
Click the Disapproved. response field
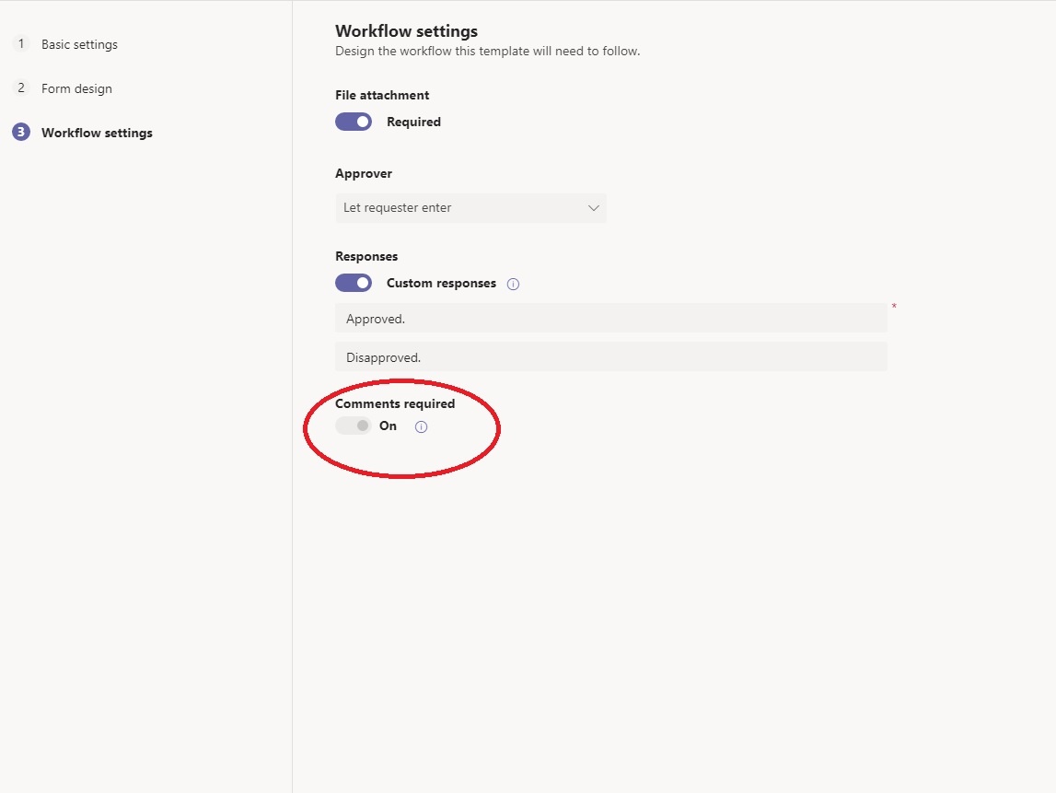[610, 357]
